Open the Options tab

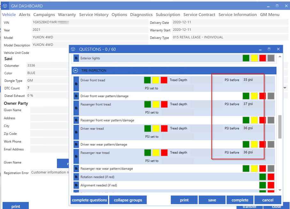(x=119, y=15)
